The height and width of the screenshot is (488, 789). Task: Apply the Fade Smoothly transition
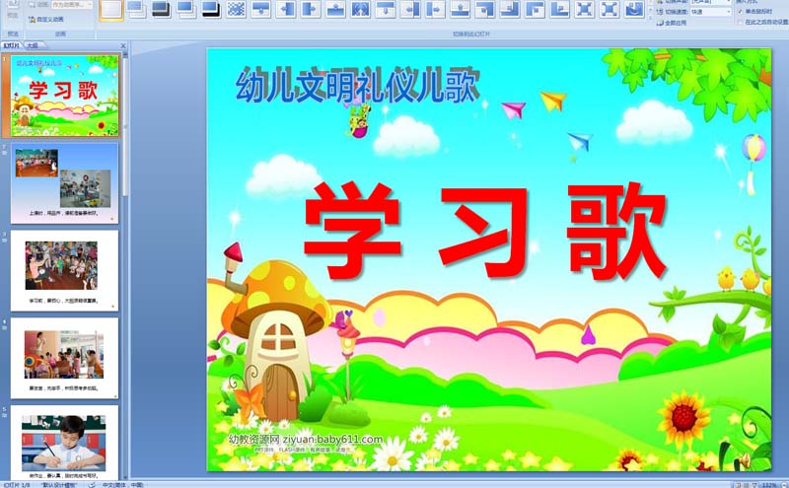coord(137,10)
